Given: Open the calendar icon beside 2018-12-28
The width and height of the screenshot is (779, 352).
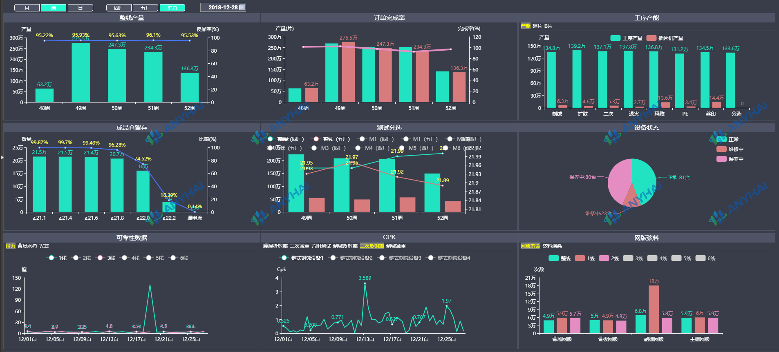Looking at the screenshot, I should click(242, 7).
